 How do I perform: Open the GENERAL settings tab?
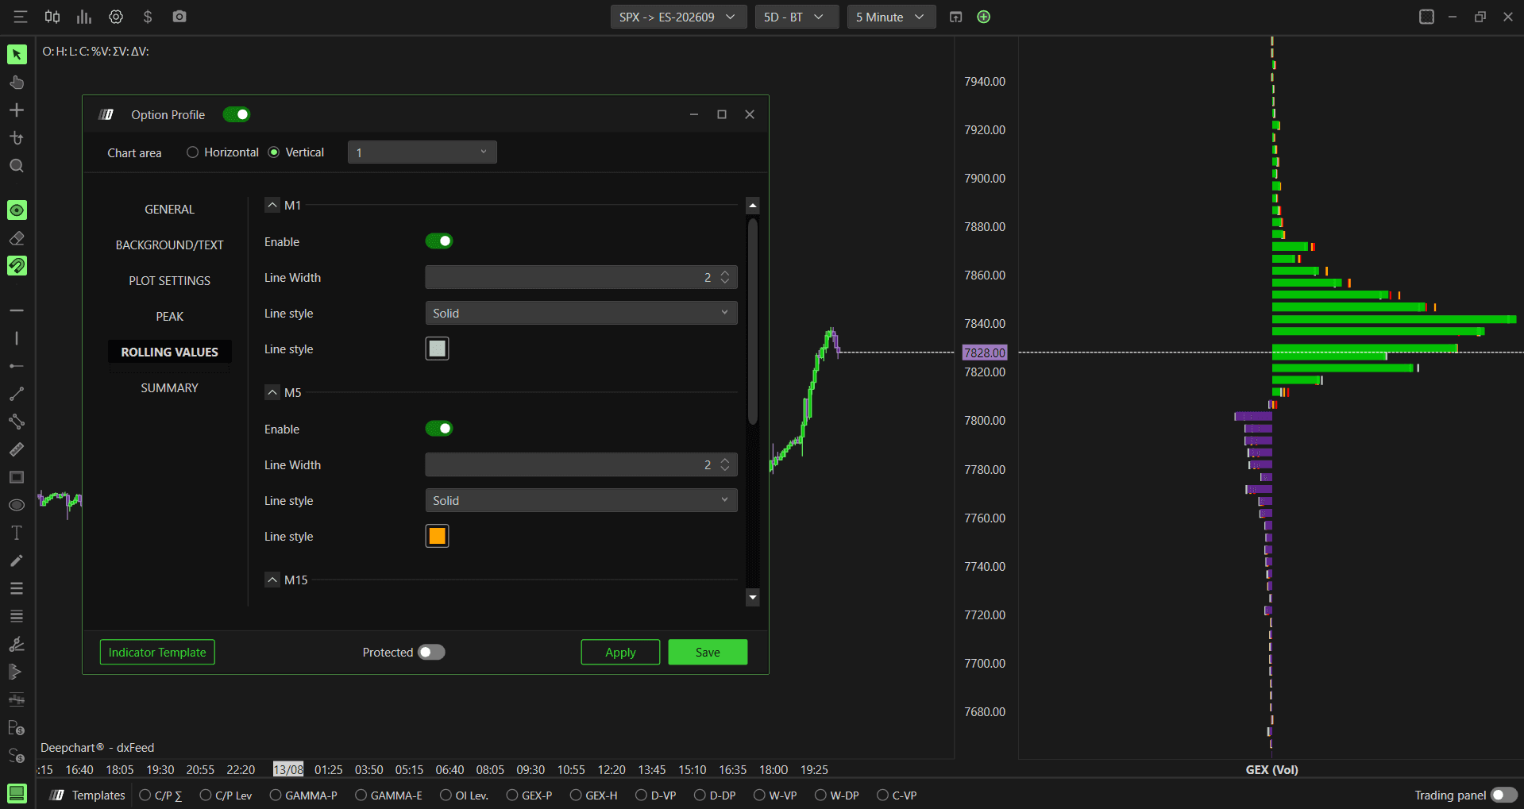169,209
